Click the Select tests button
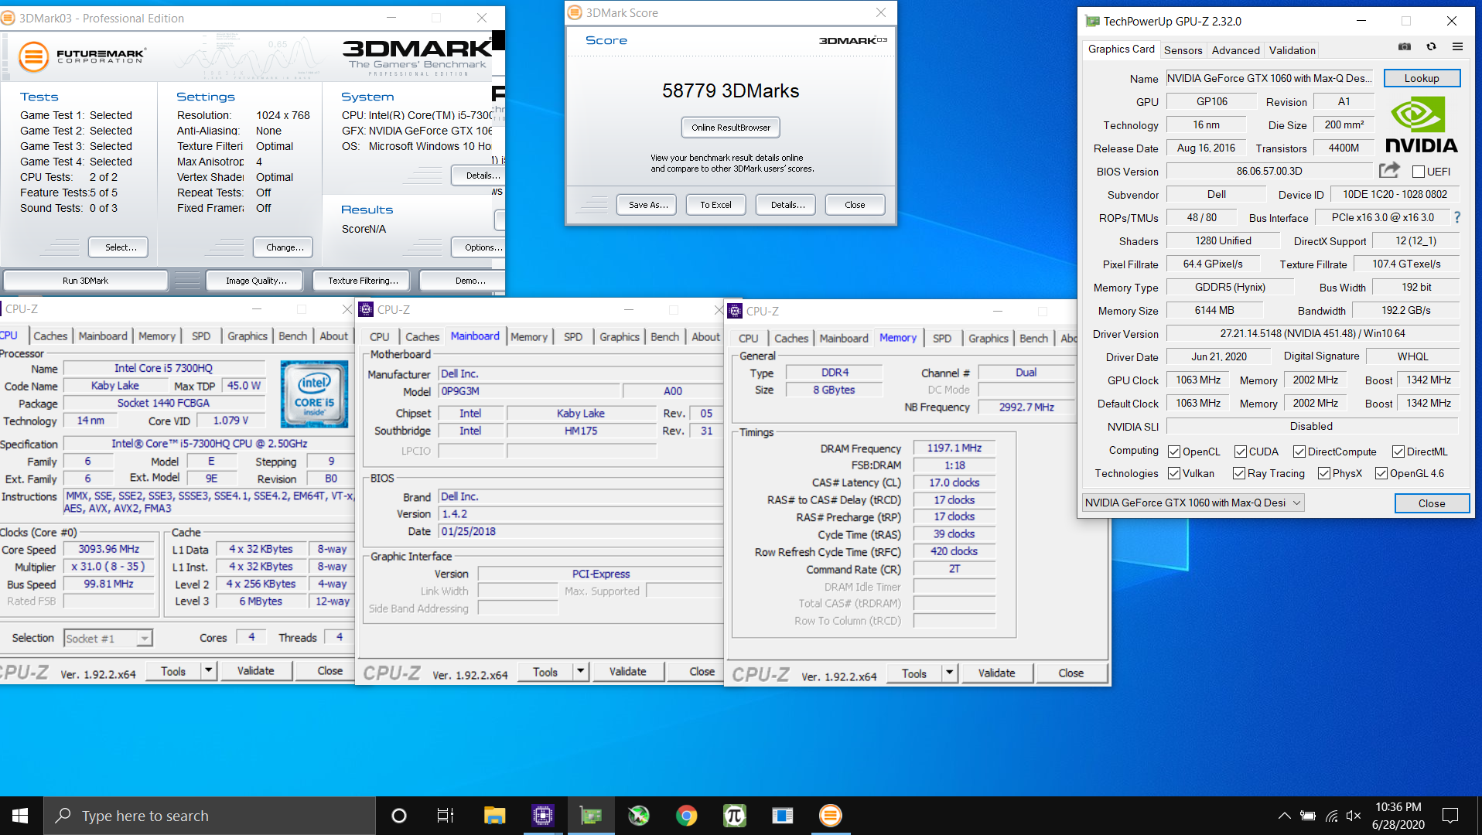 pyautogui.click(x=119, y=247)
